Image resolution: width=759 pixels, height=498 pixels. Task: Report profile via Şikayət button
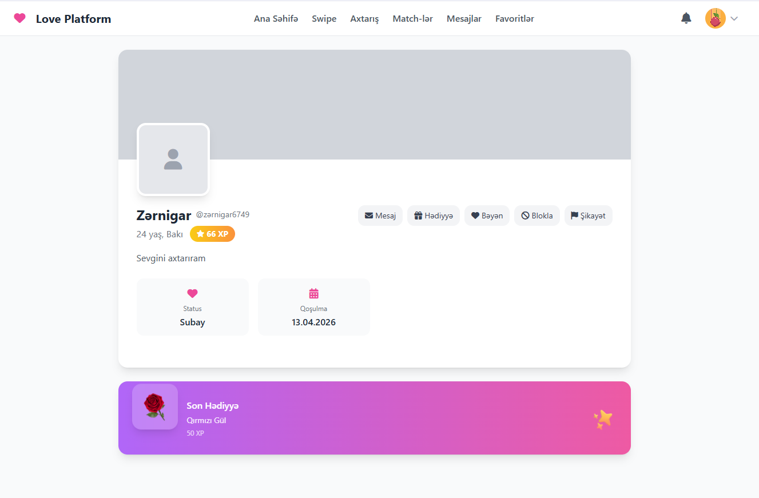tap(588, 216)
